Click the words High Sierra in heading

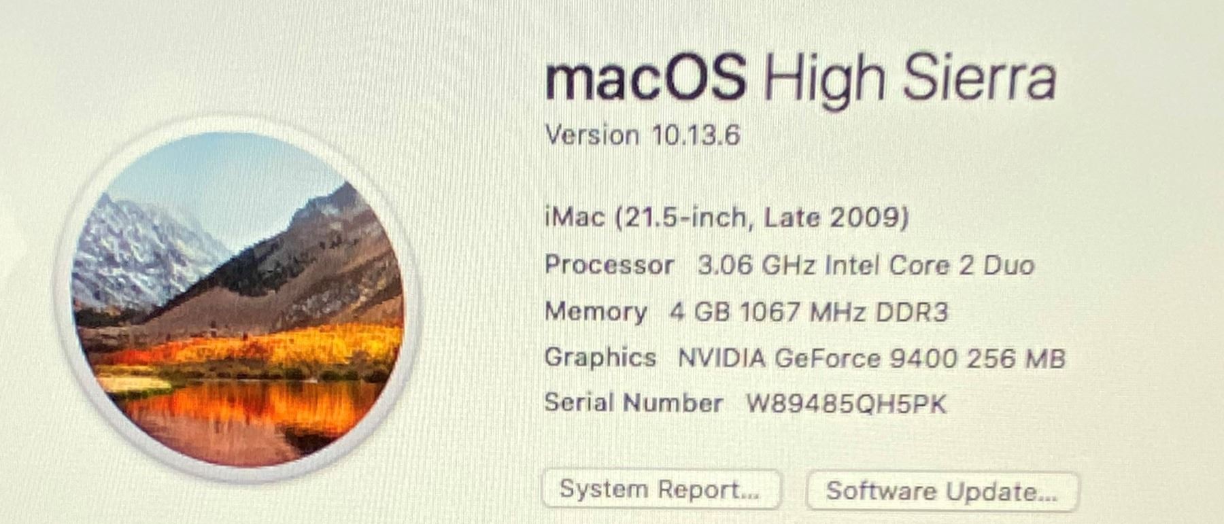coord(911,80)
